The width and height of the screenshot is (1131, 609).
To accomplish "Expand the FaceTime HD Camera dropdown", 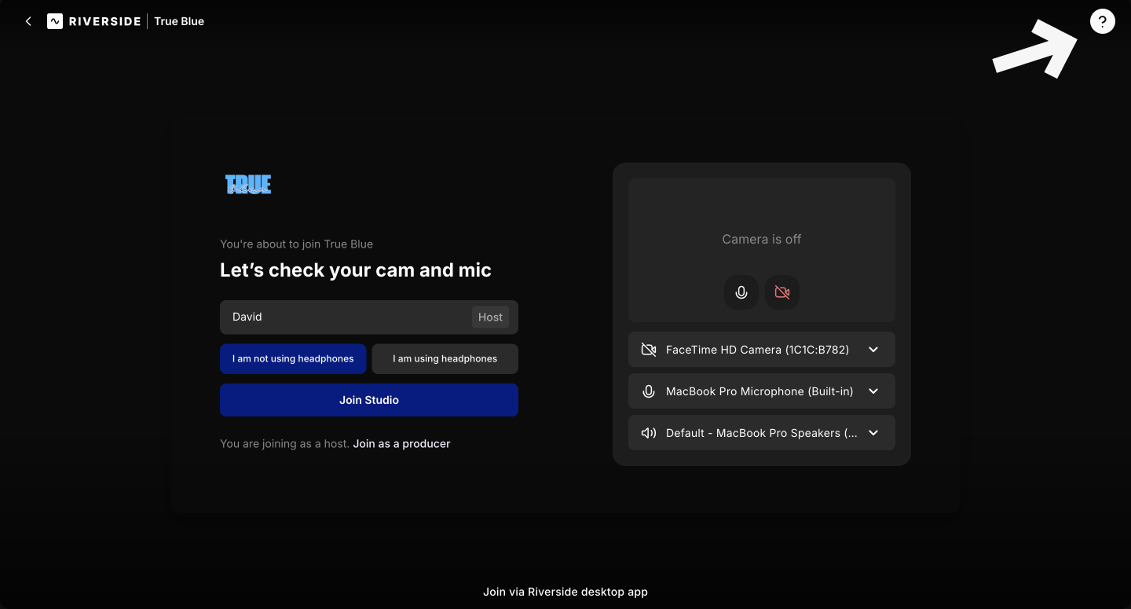I will pyautogui.click(x=873, y=350).
